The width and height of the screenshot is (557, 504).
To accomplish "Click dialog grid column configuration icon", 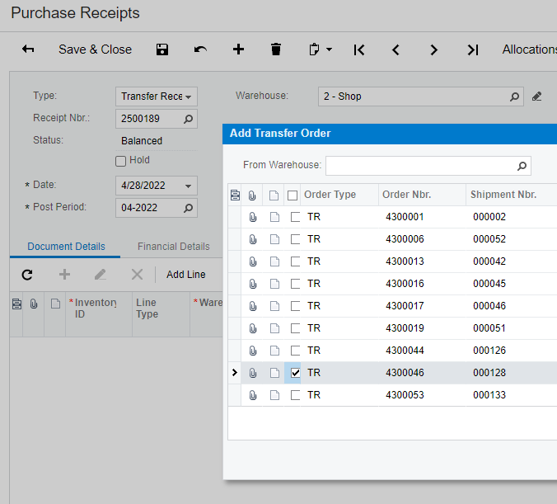I will click(235, 195).
